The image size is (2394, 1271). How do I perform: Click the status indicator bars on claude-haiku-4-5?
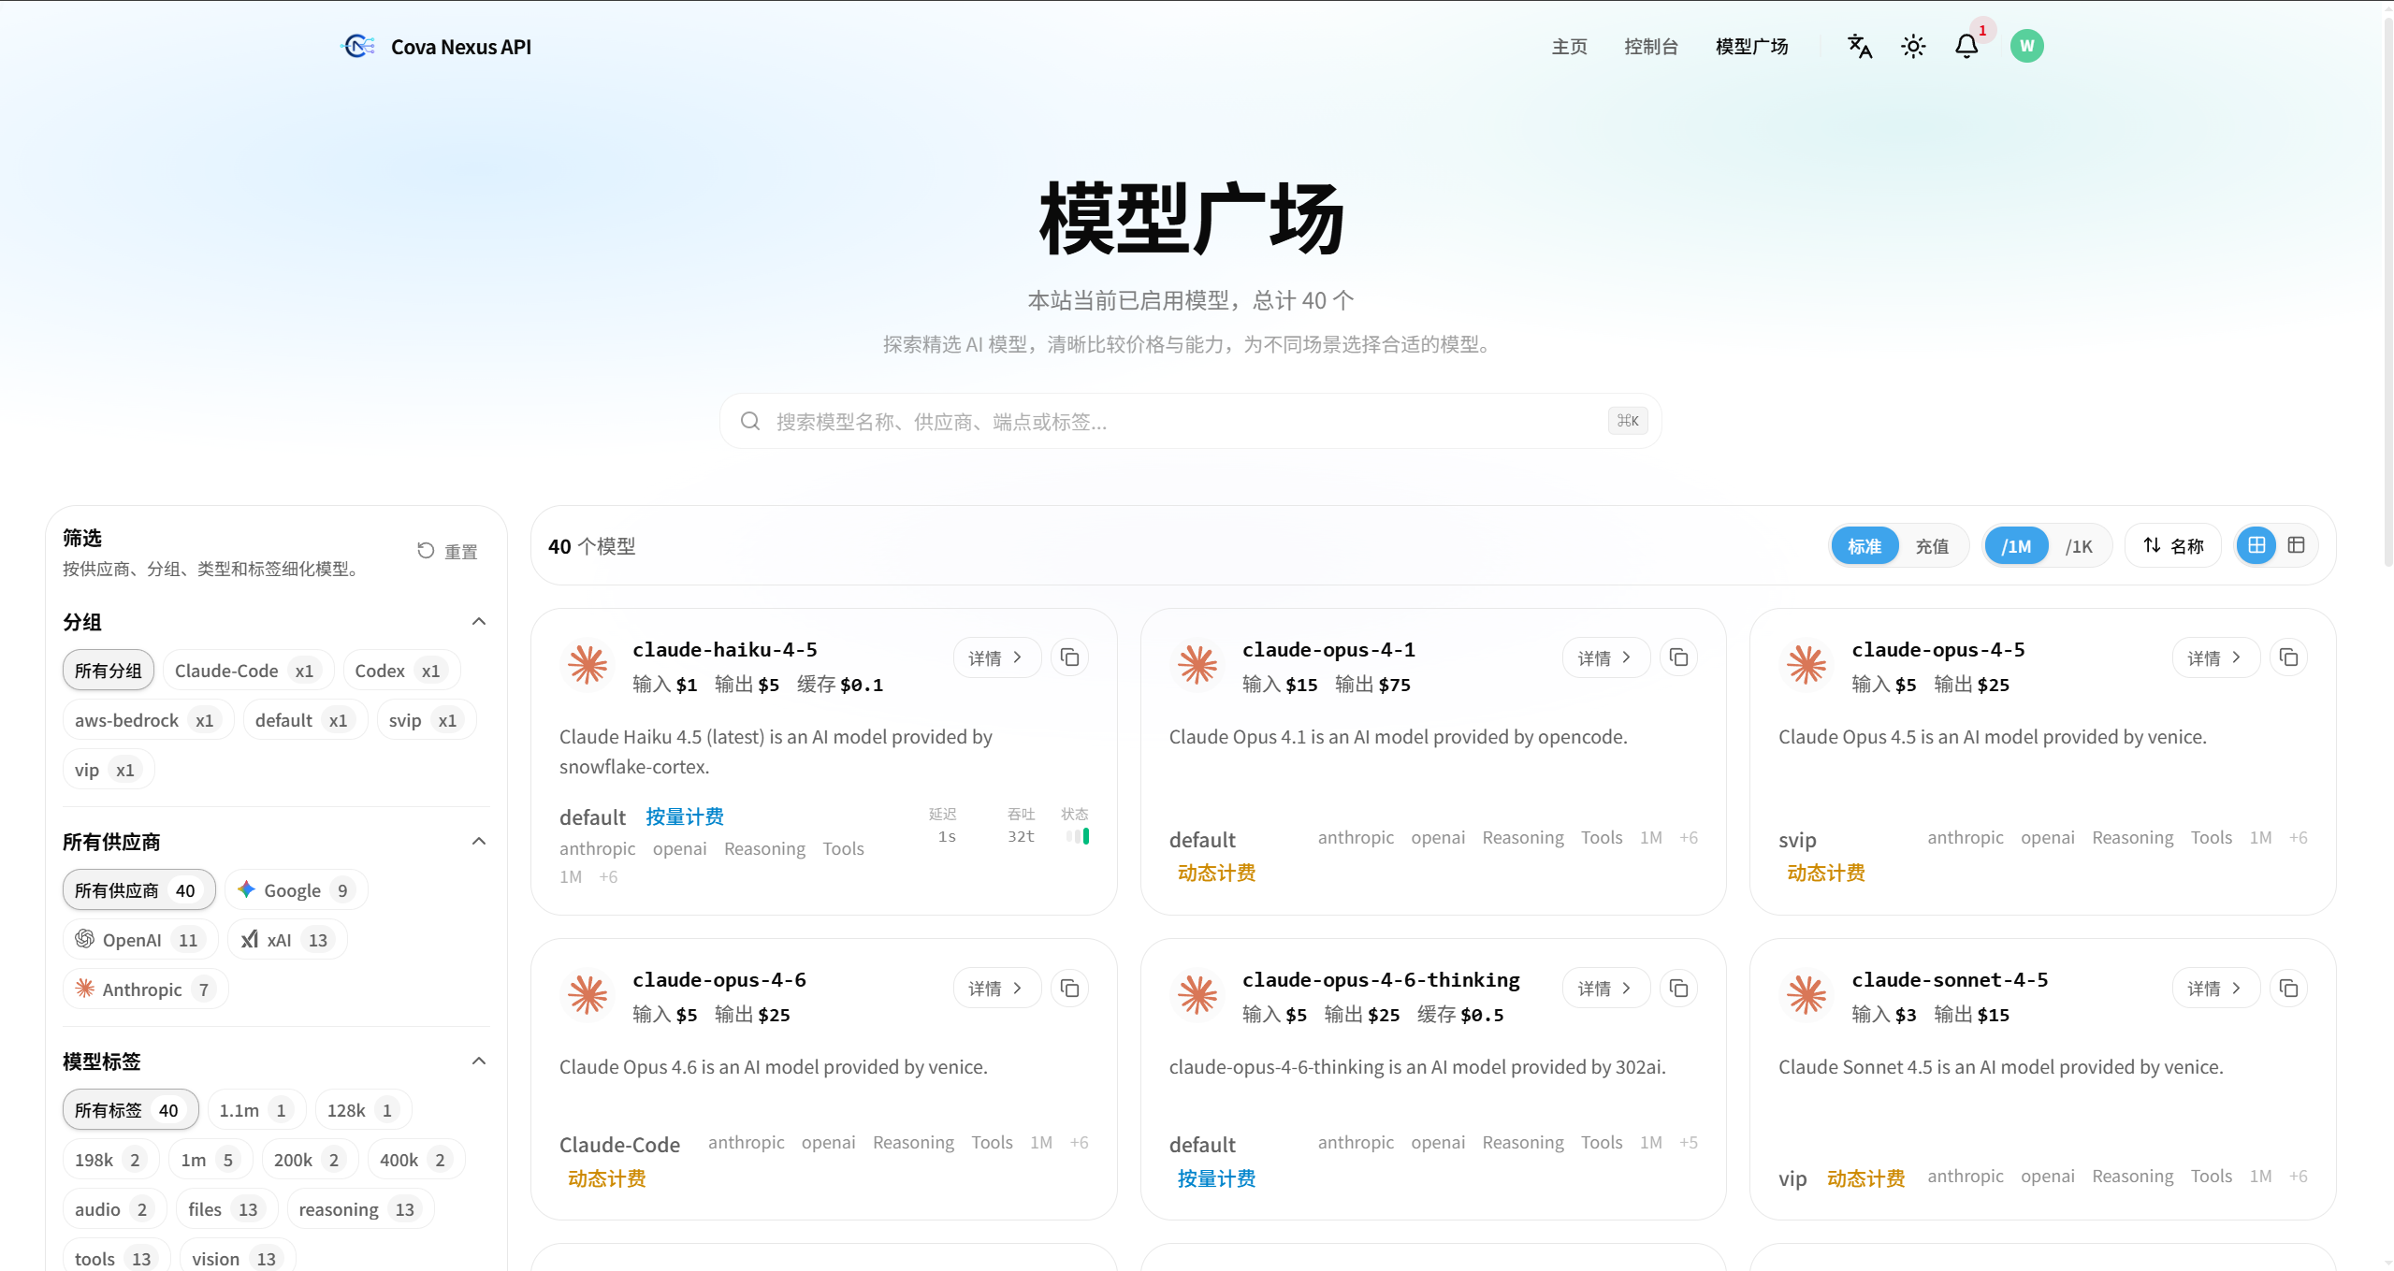(x=1077, y=836)
